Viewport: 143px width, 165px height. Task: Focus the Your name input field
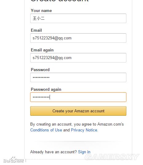point(78,18)
